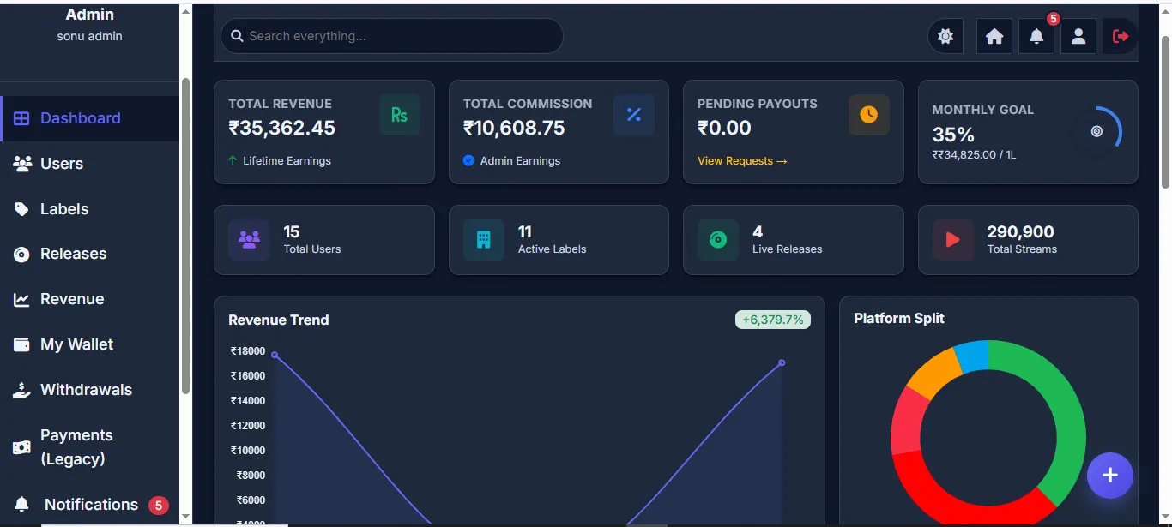Open the home icon in top bar

pyautogui.click(x=994, y=36)
